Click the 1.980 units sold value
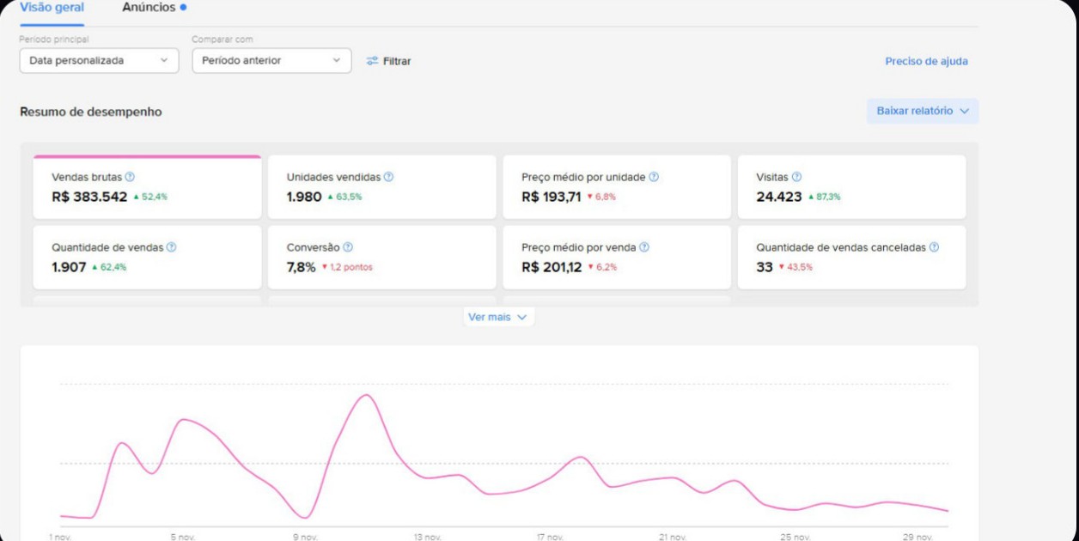1079x541 pixels. pyautogui.click(x=304, y=197)
